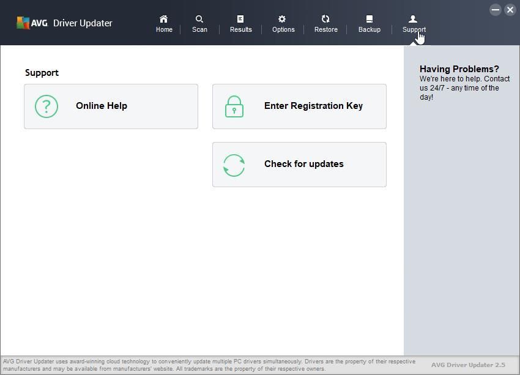Click the "Driver Updater" title text

click(83, 23)
